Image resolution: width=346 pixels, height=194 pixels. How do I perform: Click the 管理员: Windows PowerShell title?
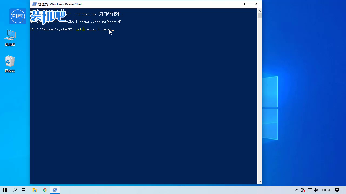coord(60,4)
